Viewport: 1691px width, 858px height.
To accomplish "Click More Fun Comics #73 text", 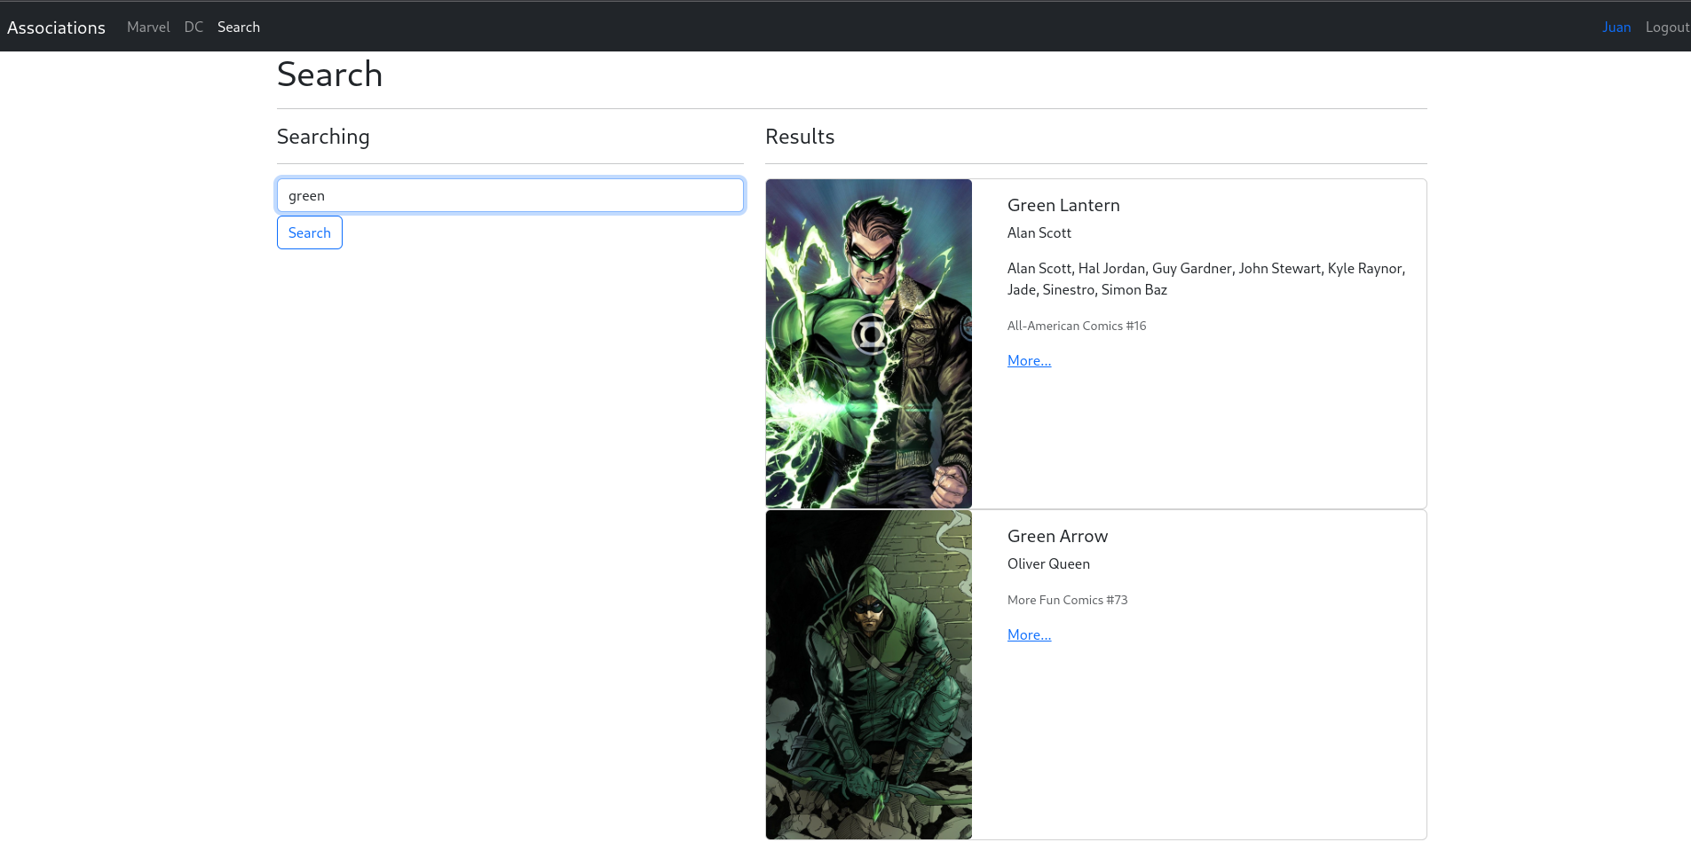I will pyautogui.click(x=1068, y=600).
